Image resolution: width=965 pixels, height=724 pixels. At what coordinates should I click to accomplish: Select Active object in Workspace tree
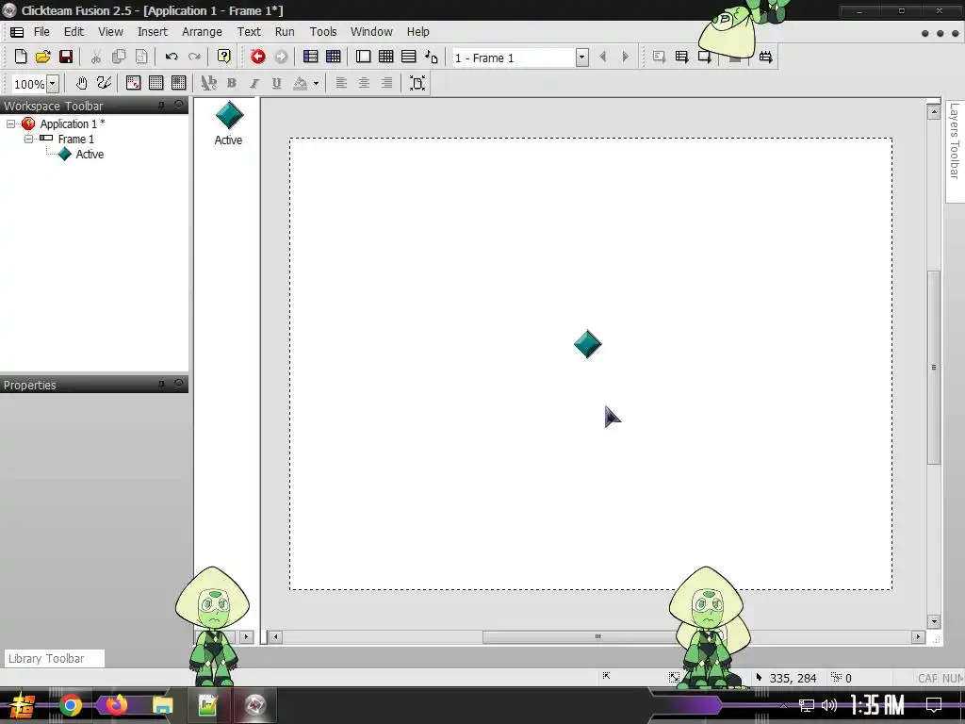click(x=90, y=155)
